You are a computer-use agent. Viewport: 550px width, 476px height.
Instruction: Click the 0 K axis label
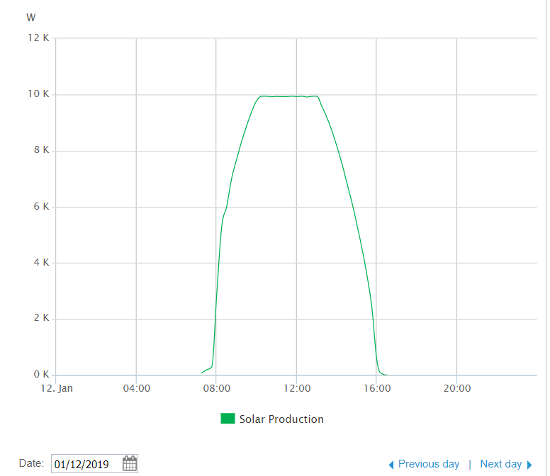pos(41,374)
